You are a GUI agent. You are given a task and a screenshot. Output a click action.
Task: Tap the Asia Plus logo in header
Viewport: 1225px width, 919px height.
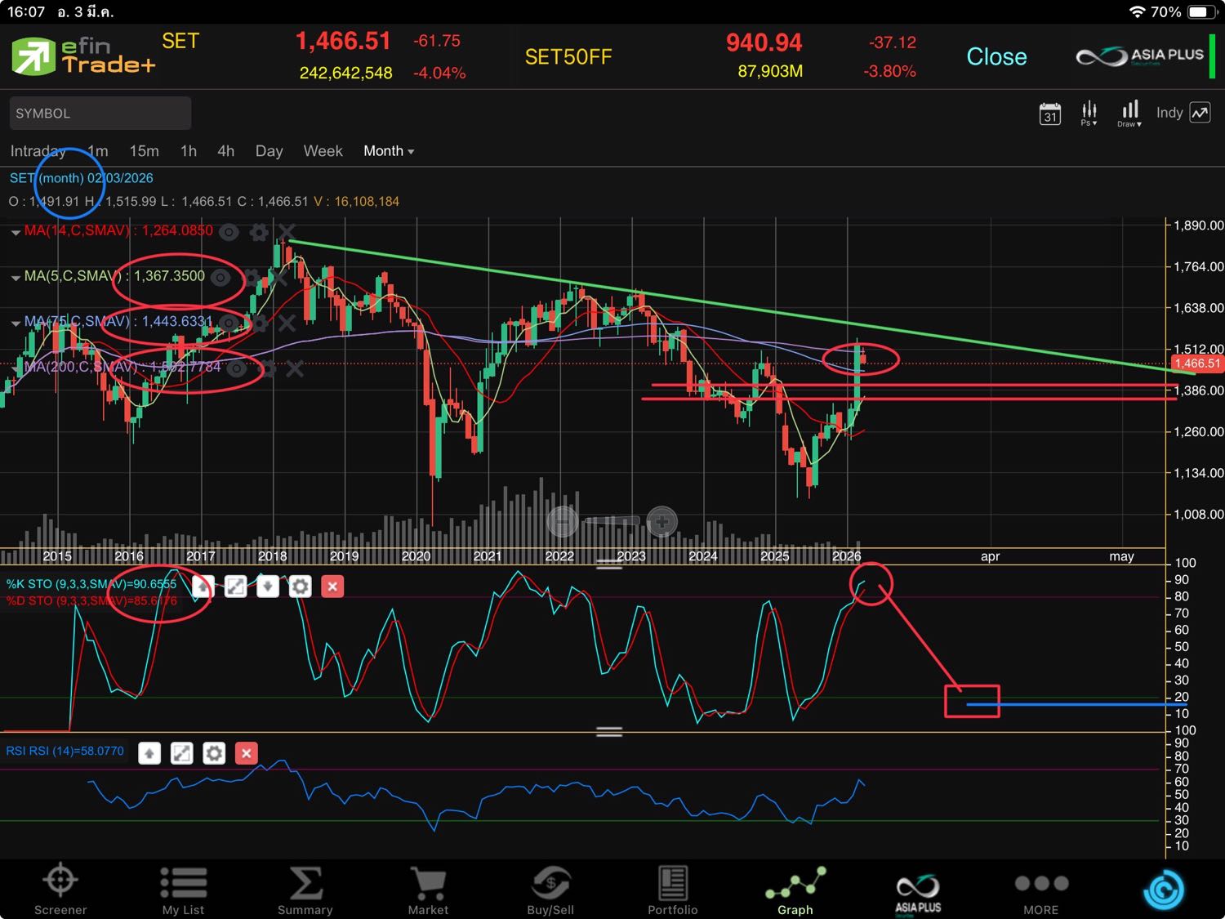click(1140, 56)
